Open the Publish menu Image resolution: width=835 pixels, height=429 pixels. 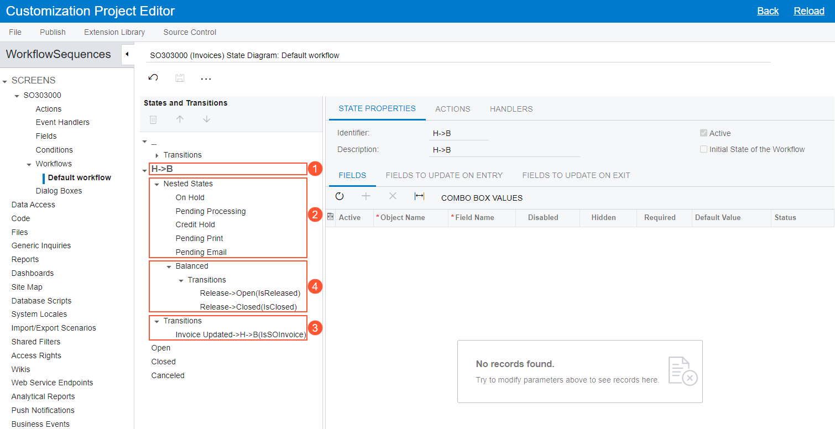pos(53,32)
